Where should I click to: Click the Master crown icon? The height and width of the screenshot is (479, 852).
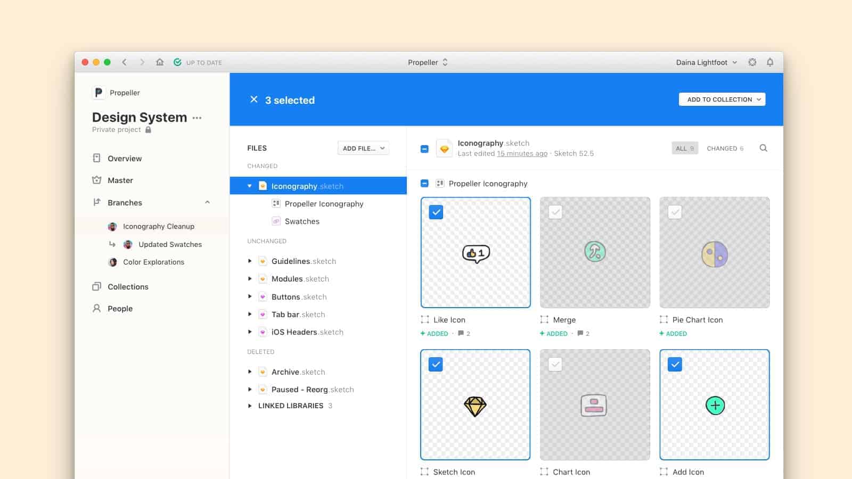[x=96, y=180]
